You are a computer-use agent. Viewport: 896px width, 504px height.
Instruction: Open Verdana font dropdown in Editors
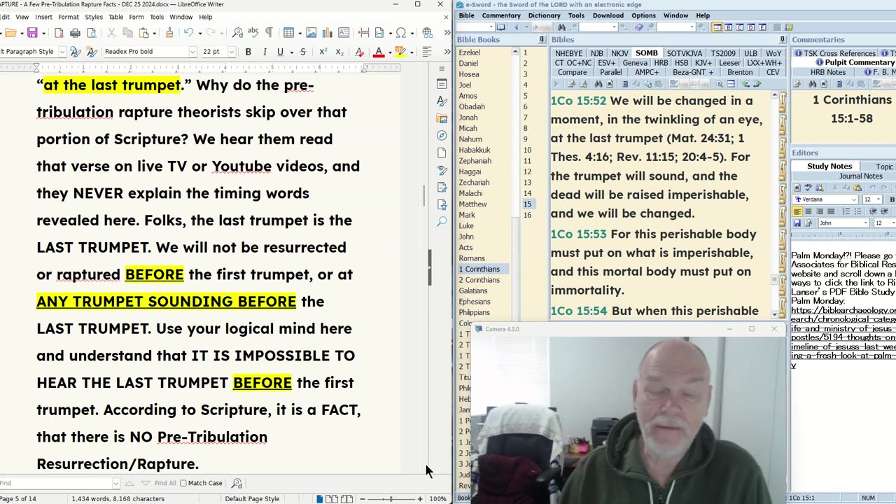click(853, 199)
